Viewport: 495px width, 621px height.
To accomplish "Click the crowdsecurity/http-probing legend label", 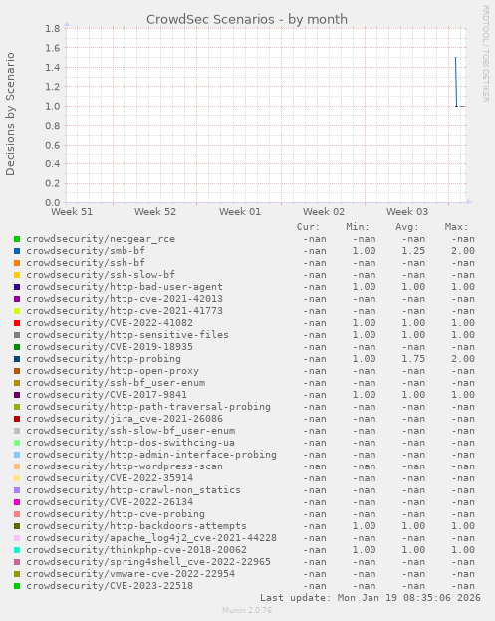I will [x=104, y=359].
